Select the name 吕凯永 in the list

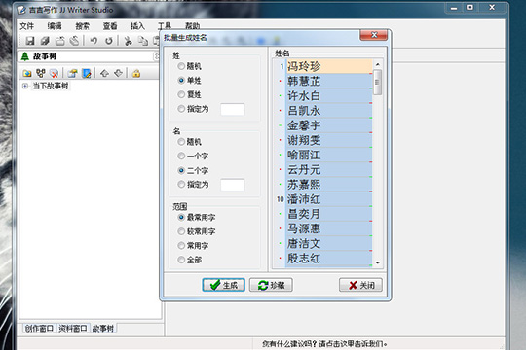pyautogui.click(x=329, y=111)
